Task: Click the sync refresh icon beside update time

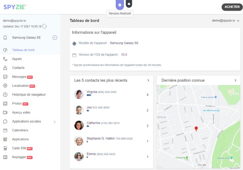Action: [44, 26]
